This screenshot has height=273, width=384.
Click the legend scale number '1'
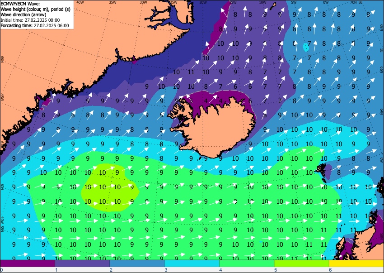click(56, 270)
